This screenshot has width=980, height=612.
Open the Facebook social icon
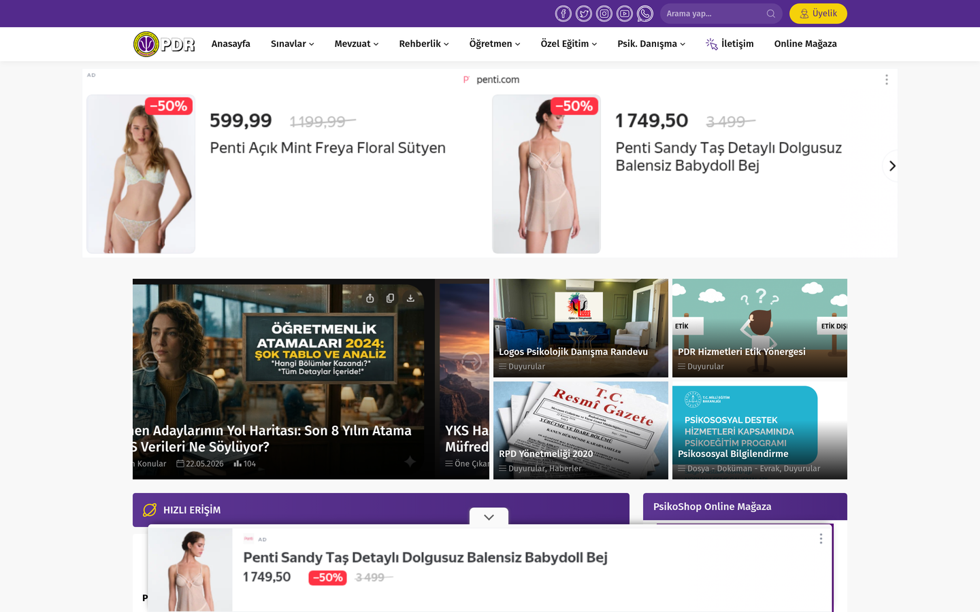tap(563, 14)
